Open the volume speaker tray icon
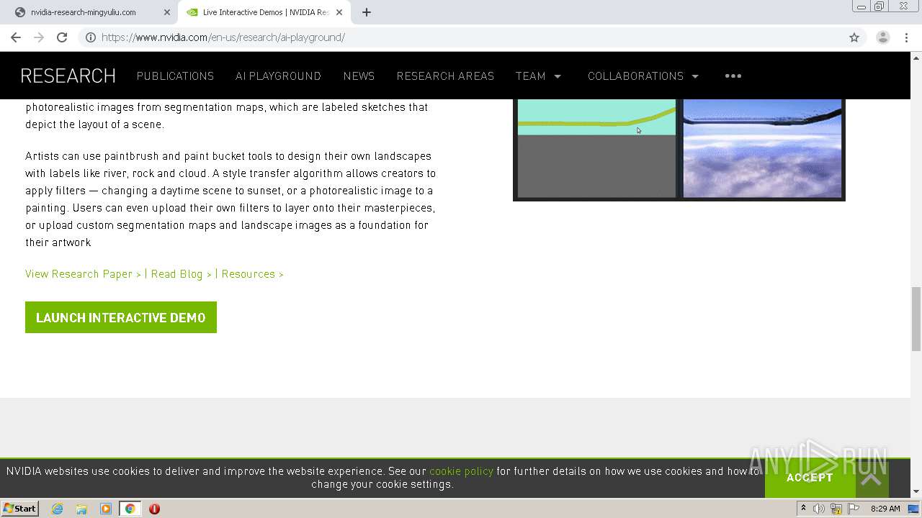This screenshot has width=922, height=518. [x=819, y=509]
